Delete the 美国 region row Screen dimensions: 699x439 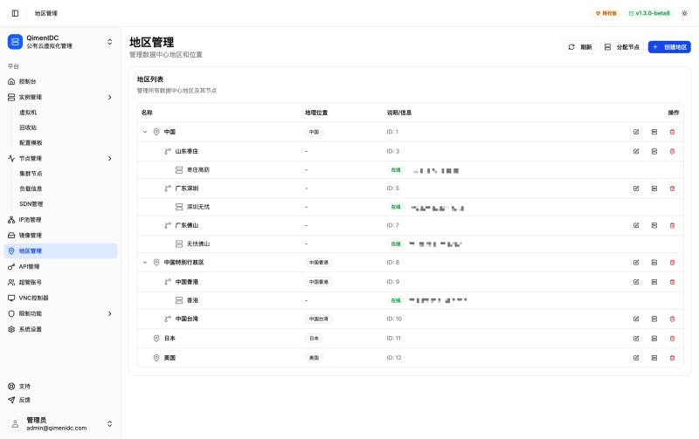point(672,358)
